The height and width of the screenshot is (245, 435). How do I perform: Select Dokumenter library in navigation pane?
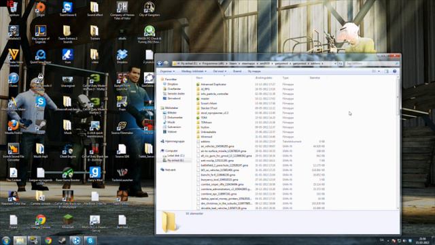tap(175, 118)
